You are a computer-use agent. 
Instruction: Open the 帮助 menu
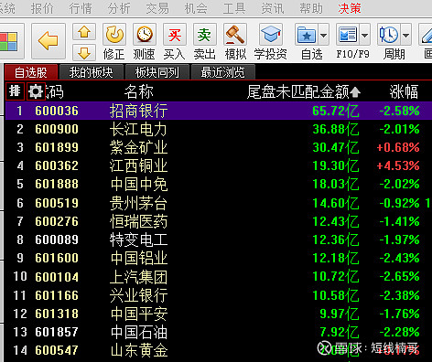[x=311, y=8]
